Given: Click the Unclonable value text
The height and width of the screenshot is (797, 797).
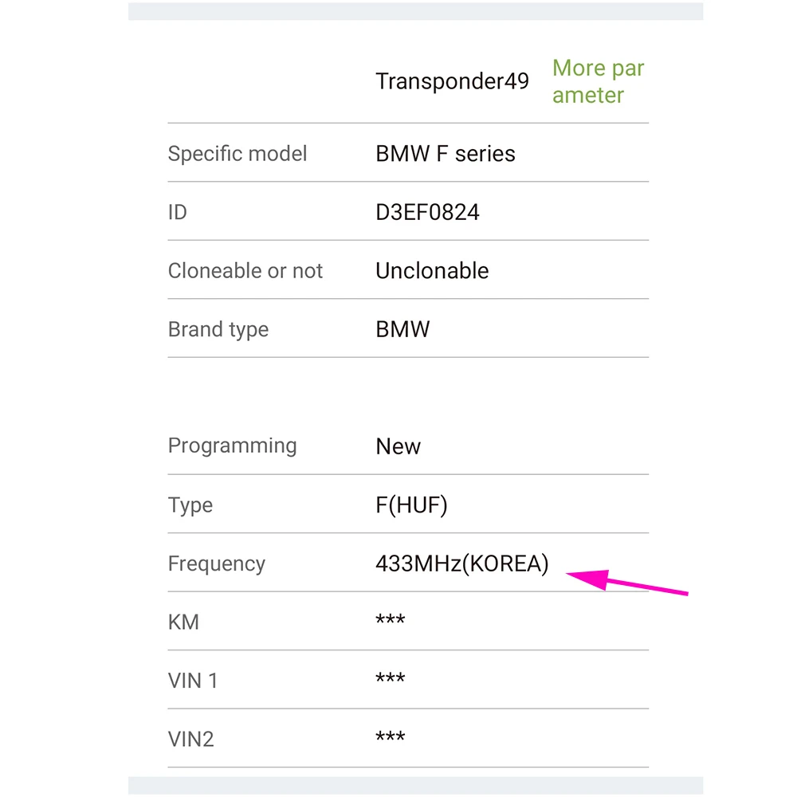Looking at the screenshot, I should coord(432,271).
